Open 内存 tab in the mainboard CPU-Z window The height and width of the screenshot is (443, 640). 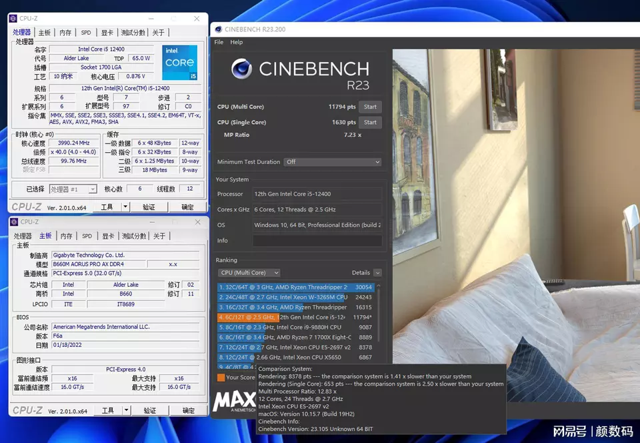(66, 236)
